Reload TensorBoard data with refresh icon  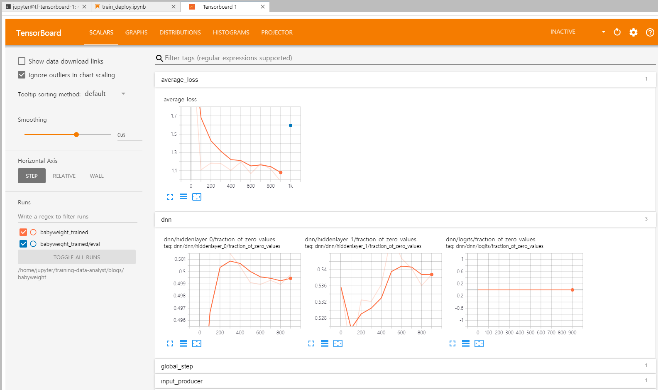coord(617,32)
